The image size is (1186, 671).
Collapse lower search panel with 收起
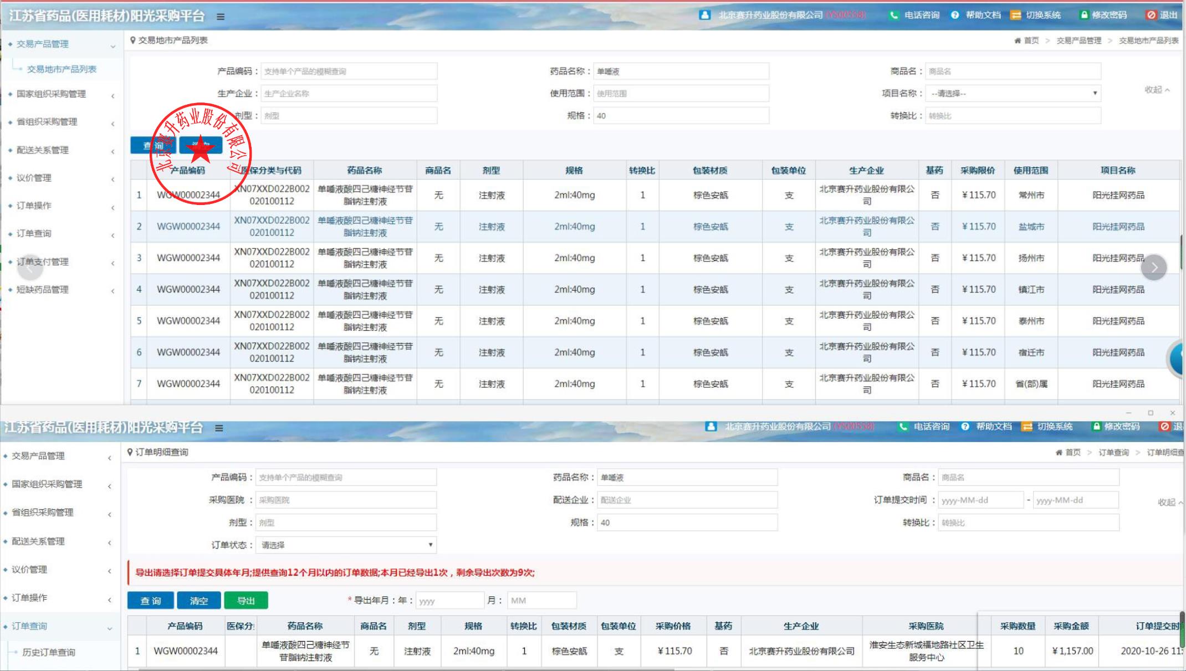[x=1170, y=502]
